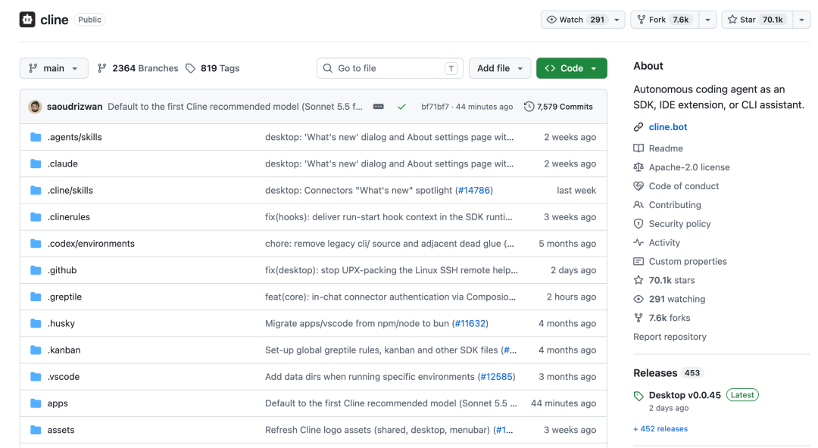Open the 819 Tags page
This screenshot has height=448, width=818.
213,68
